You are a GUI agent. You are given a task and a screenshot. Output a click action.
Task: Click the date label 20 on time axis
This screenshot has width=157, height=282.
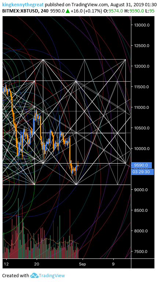(37, 264)
